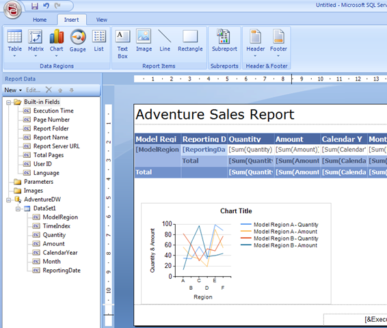Click the Parameters folder icon
This screenshot has width=387, height=328.
[x=17, y=182]
